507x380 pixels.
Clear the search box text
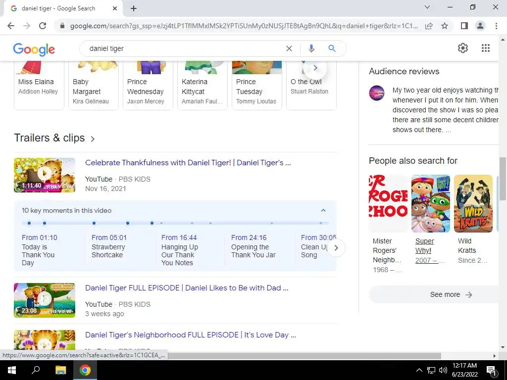[289, 48]
